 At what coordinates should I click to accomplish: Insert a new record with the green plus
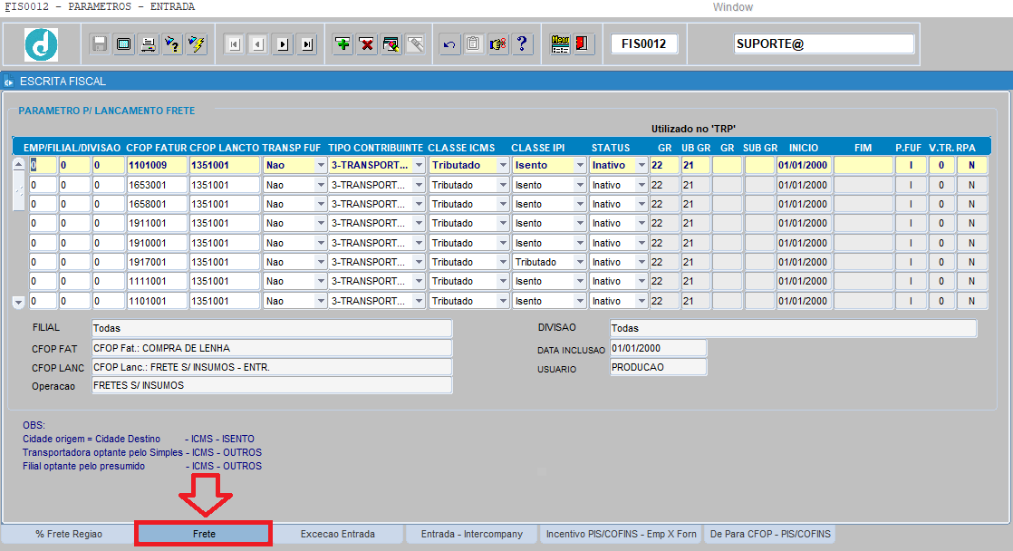coord(343,43)
